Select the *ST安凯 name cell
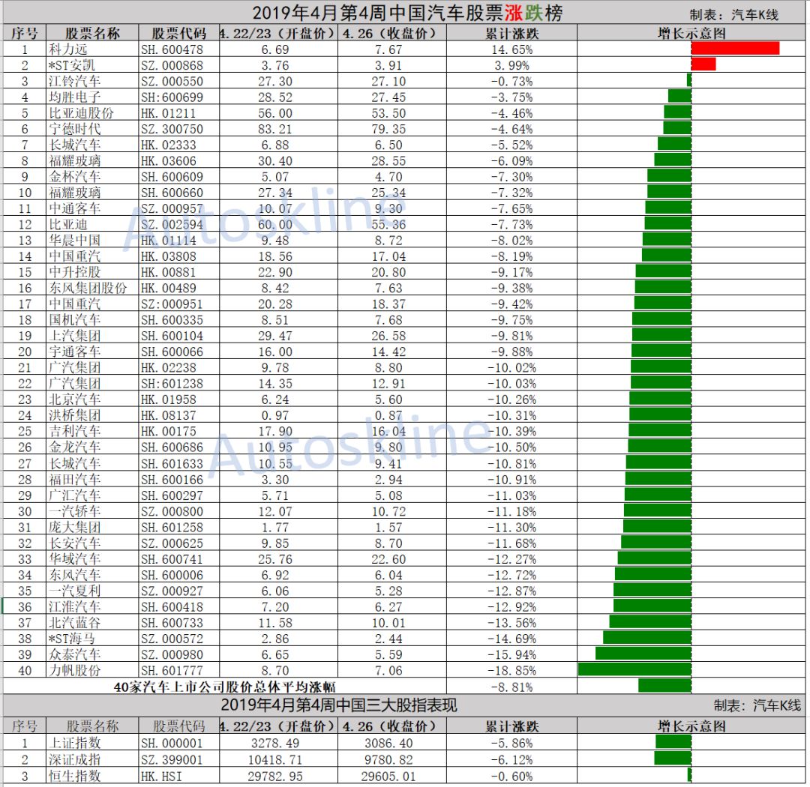The image size is (810, 787). click(x=92, y=66)
